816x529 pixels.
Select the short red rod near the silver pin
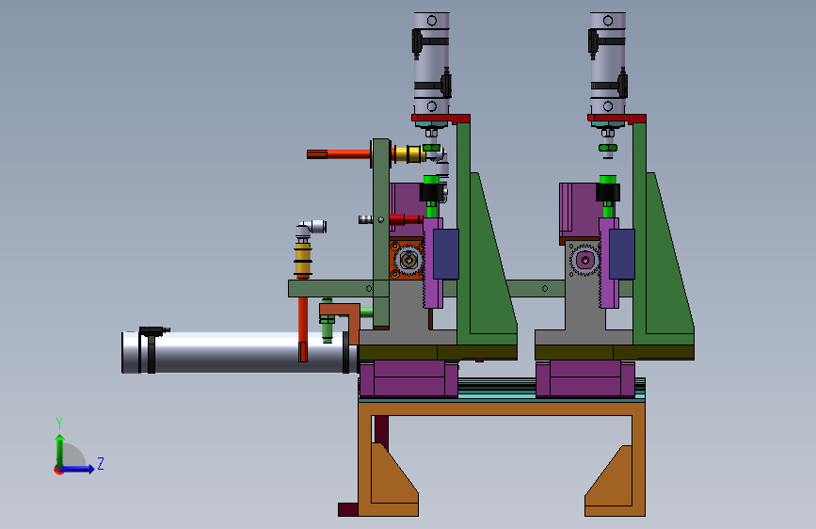pos(405,219)
